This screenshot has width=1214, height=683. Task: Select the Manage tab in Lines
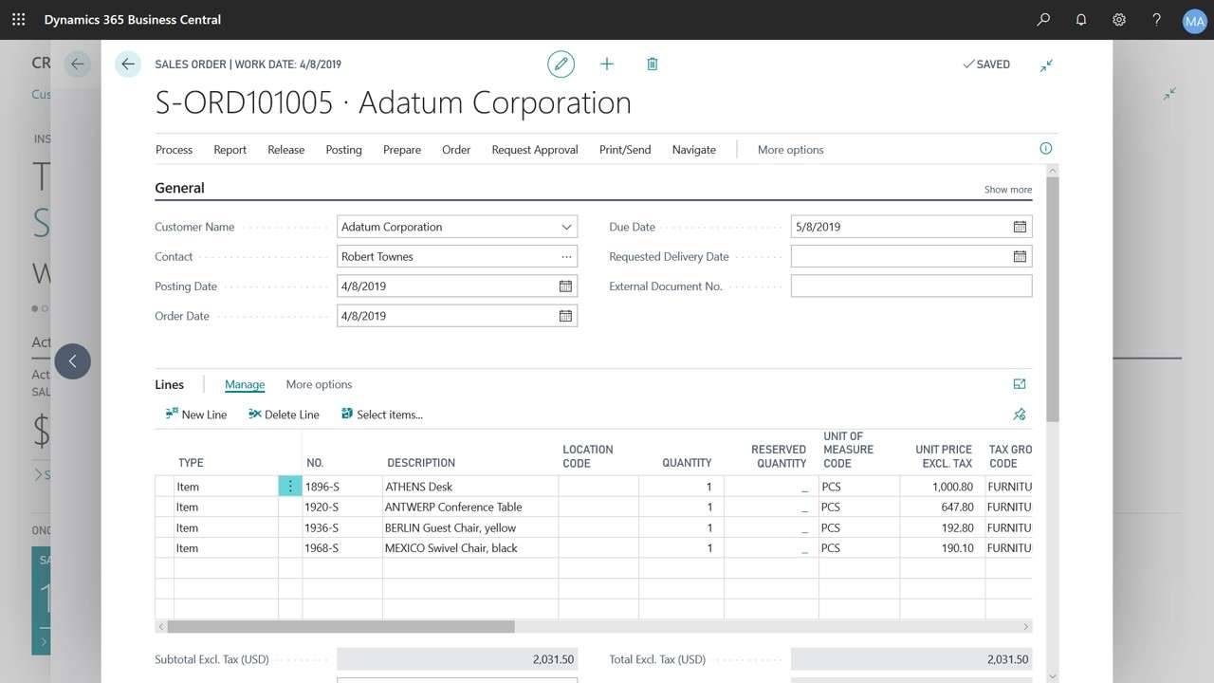coord(245,384)
